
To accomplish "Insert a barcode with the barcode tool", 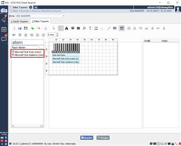I will point(78,28).
